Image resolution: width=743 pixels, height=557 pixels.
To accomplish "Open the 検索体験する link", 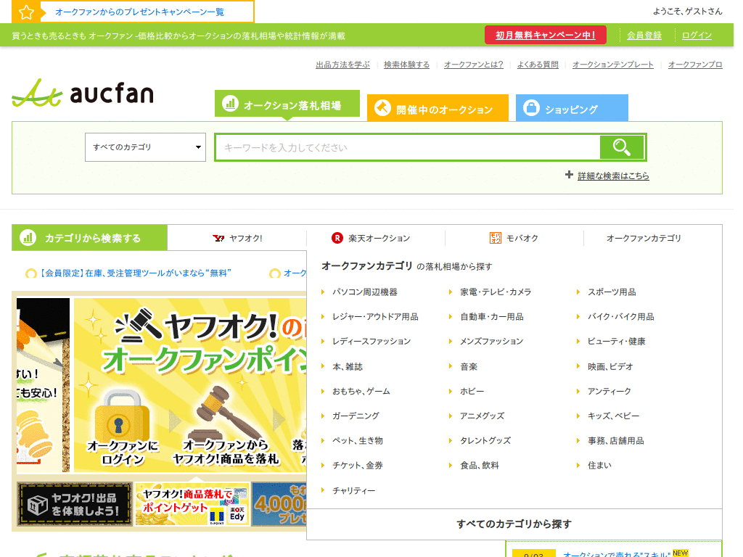I will [x=406, y=65].
